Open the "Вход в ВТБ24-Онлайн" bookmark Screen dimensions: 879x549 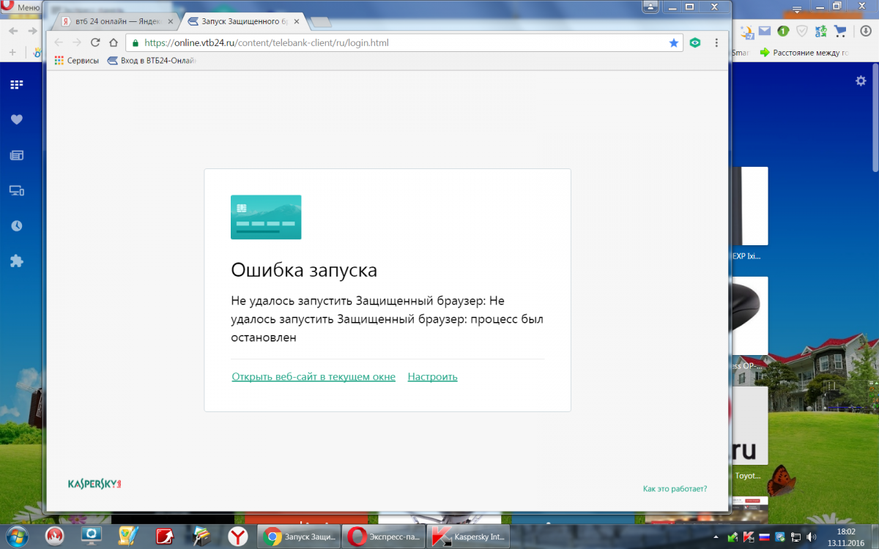coord(152,61)
